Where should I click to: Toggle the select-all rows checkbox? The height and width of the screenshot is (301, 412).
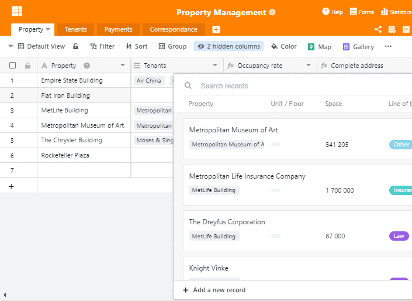click(12, 66)
